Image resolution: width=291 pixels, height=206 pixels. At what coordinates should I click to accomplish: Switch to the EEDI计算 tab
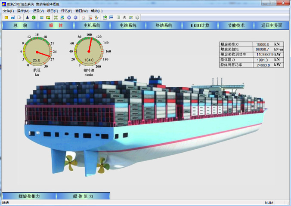click(x=200, y=25)
